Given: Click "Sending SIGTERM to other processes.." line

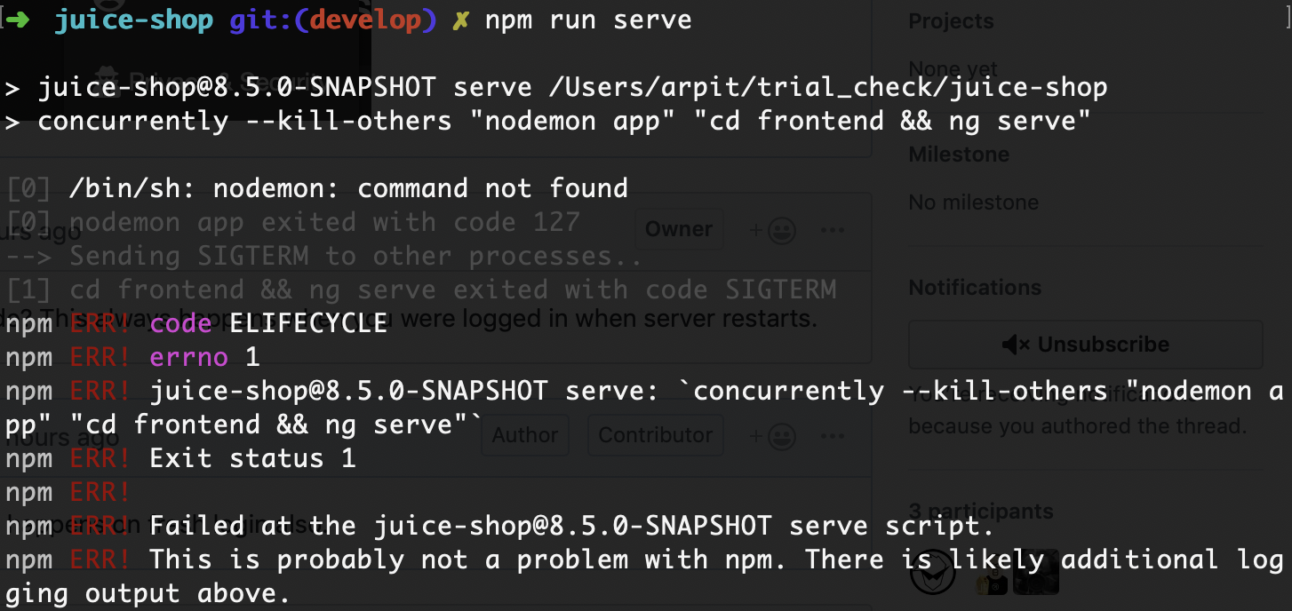Looking at the screenshot, I should (324, 256).
